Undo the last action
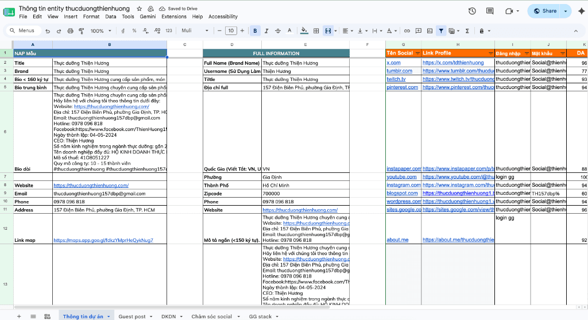The width and height of the screenshot is (588, 320). pos(48,31)
